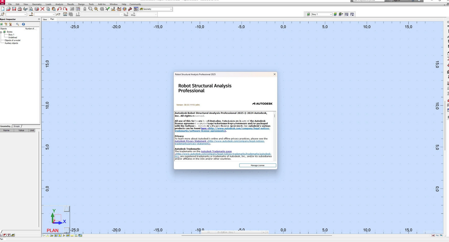Image resolution: width=449 pixels, height=242 pixels.
Task: Open the Design menu
Action: (81, 4)
